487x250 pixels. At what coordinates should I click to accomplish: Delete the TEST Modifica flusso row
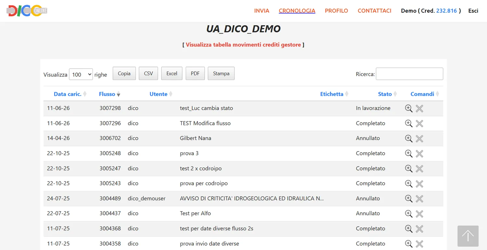point(419,123)
